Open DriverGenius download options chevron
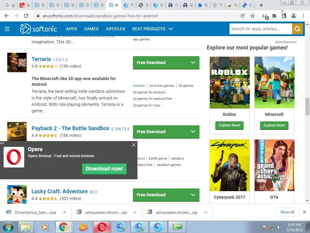This screenshot has width=310, height=233. click(64, 212)
